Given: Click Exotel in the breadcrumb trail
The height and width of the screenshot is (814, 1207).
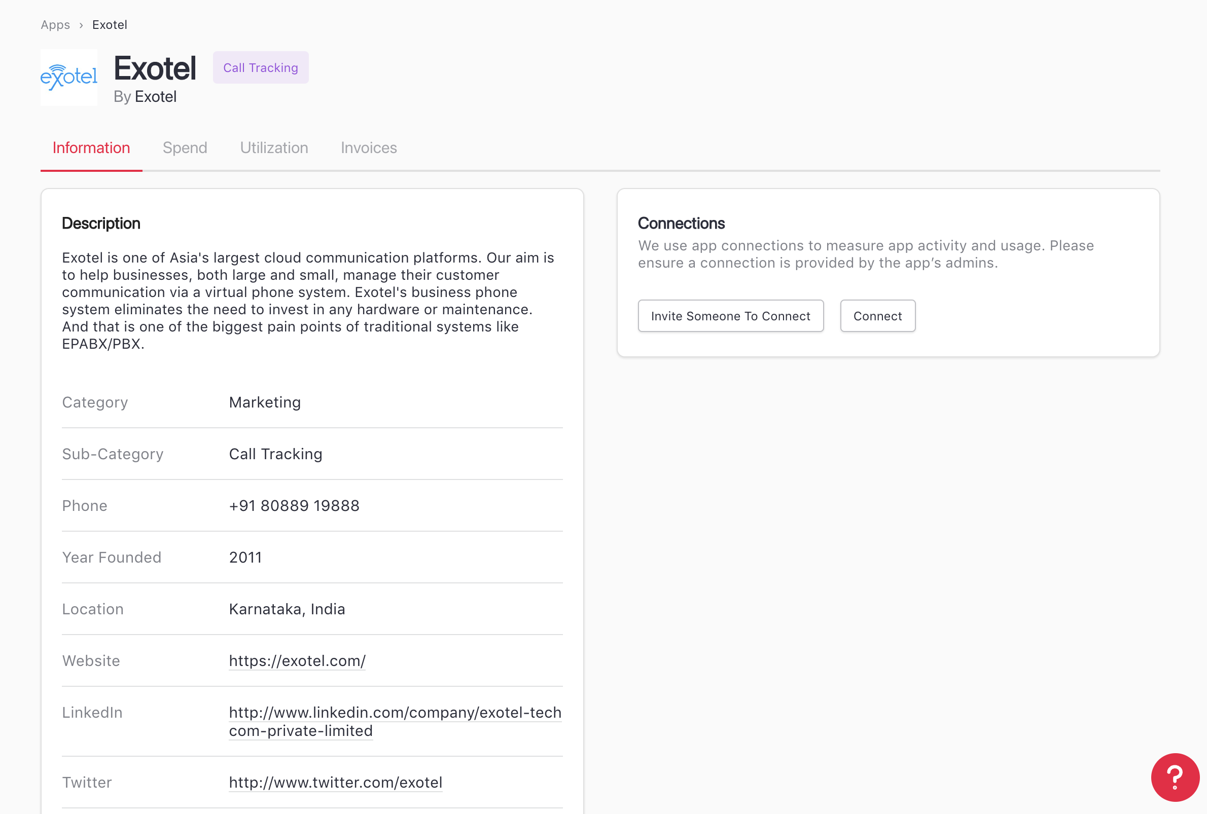Looking at the screenshot, I should point(110,25).
